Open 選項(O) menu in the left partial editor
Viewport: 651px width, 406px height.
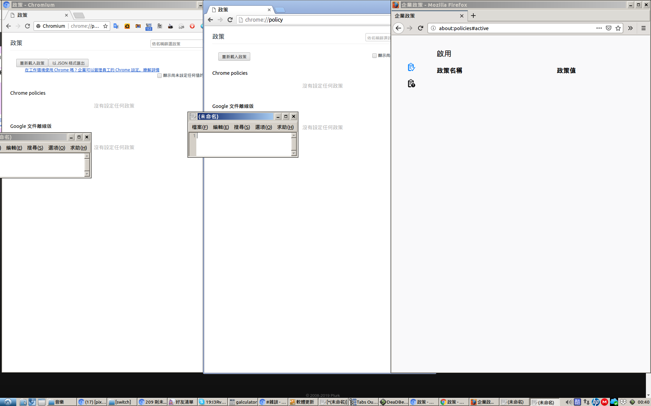(x=57, y=148)
